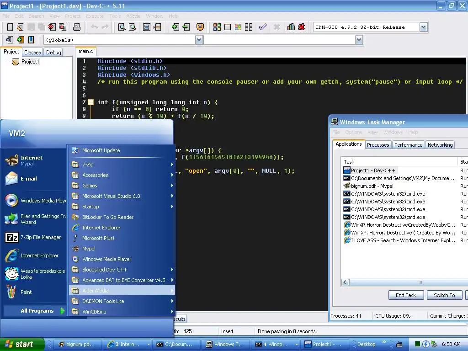The image size is (468, 351).
Task: Click the orange door icon with green plus
Action: point(20,40)
